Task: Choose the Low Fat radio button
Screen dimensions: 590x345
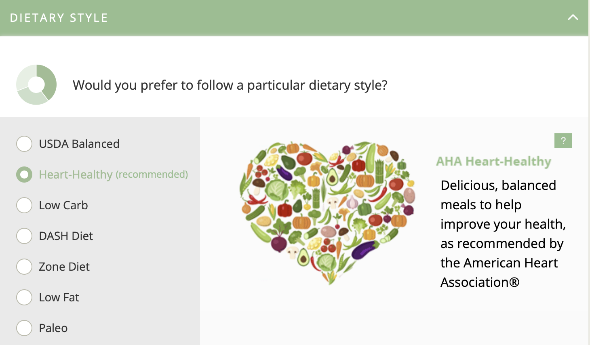Action: pos(24,297)
